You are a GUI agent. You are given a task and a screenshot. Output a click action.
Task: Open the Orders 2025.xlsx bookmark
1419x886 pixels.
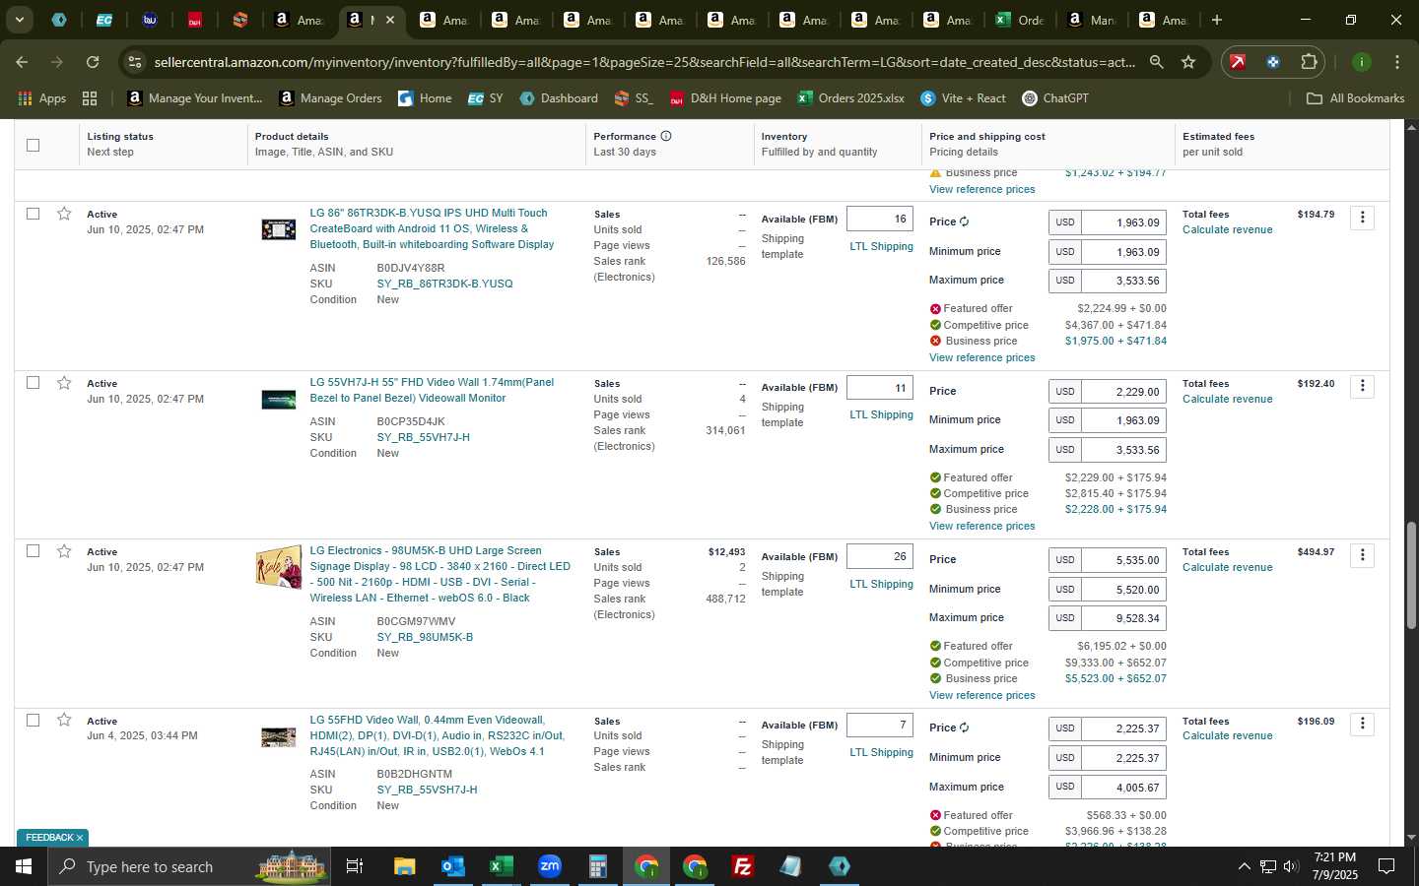[850, 98]
